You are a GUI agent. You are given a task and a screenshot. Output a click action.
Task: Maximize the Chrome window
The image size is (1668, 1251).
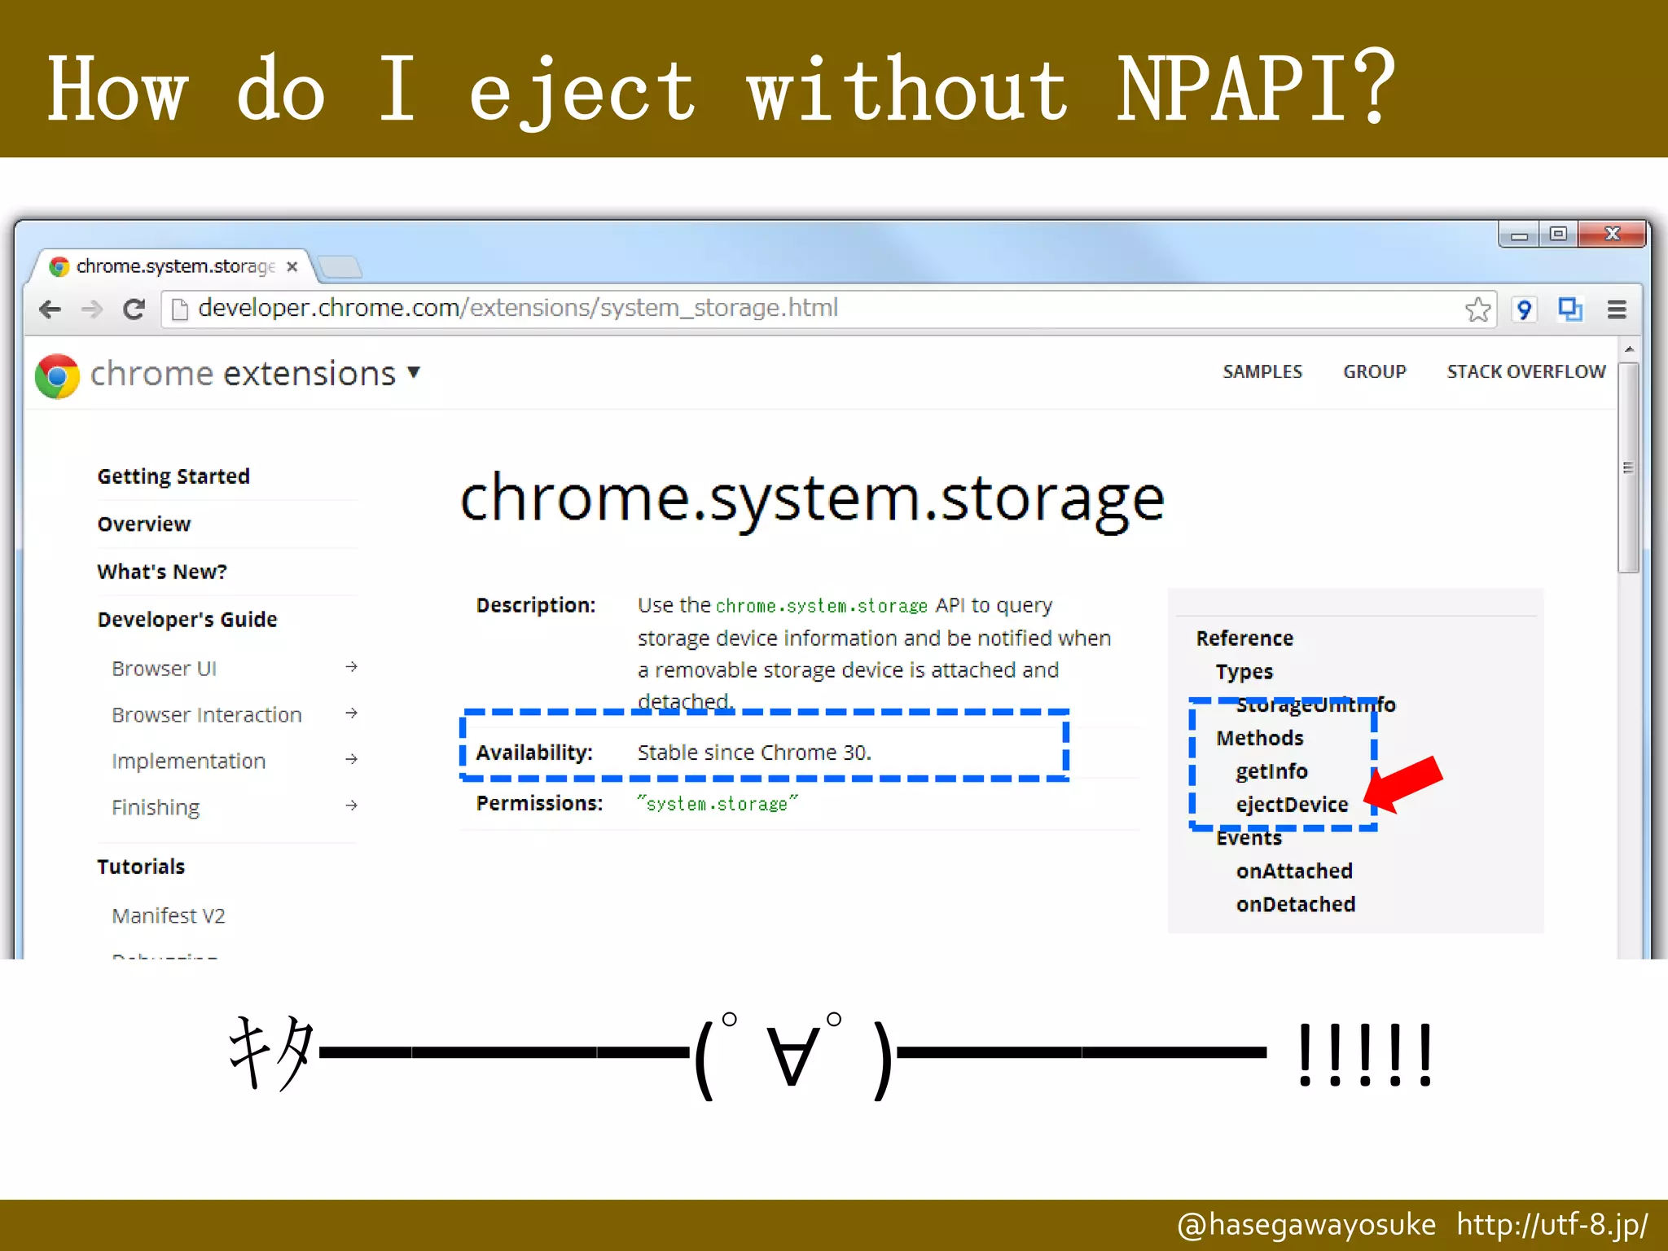click(x=1558, y=234)
